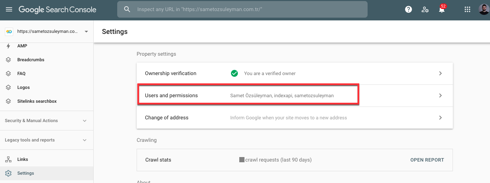Open Sitelinks searchbox sidebar item
This screenshot has height=183, width=490.
[x=46, y=101]
